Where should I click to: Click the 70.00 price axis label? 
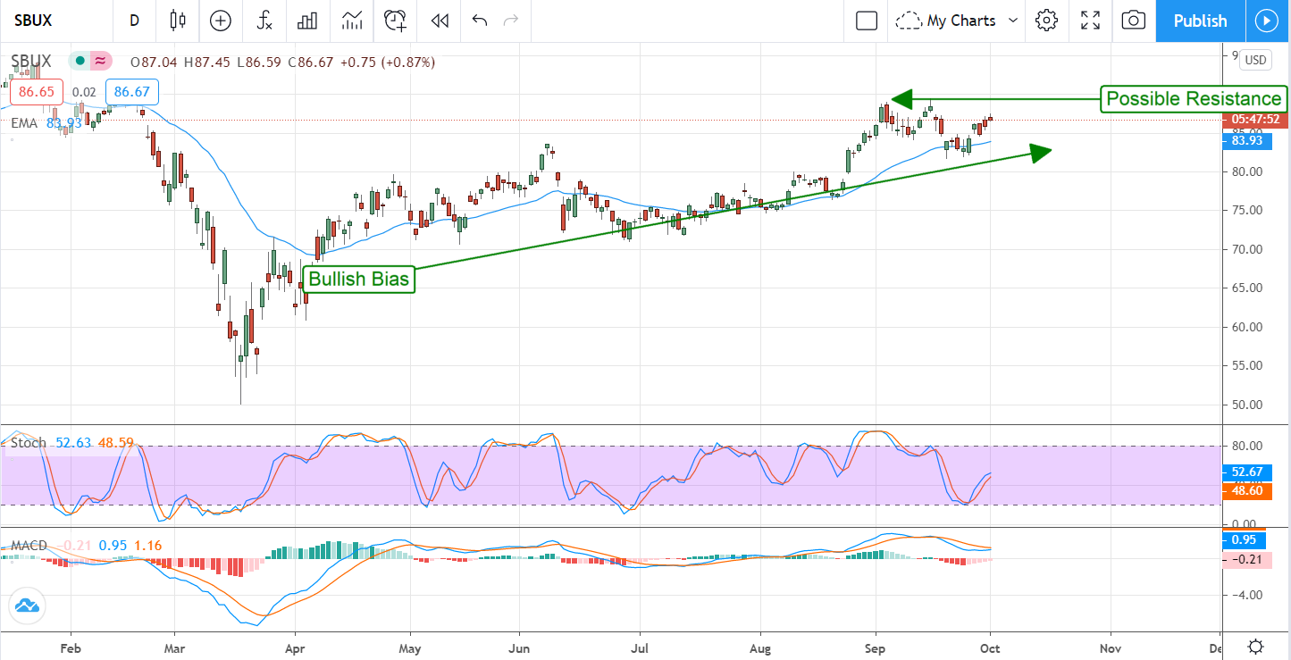pyautogui.click(x=1247, y=249)
